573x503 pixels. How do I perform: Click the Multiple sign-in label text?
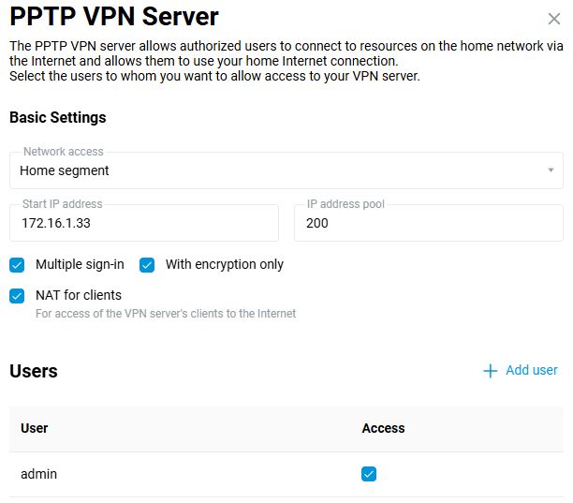coord(80,264)
